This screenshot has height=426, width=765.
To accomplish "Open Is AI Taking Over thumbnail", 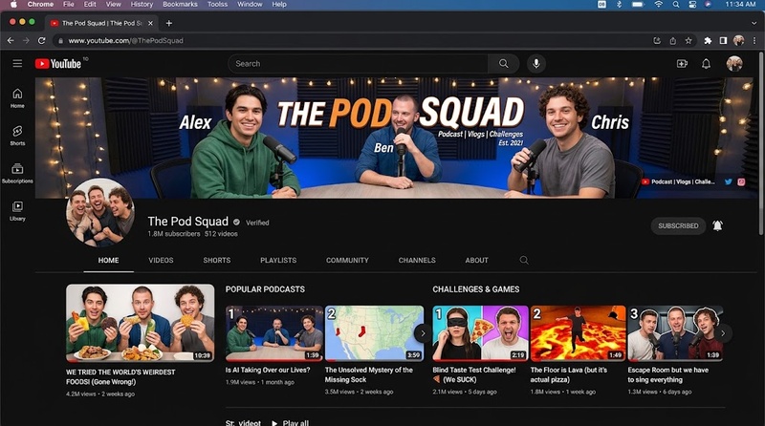I will point(274,333).
